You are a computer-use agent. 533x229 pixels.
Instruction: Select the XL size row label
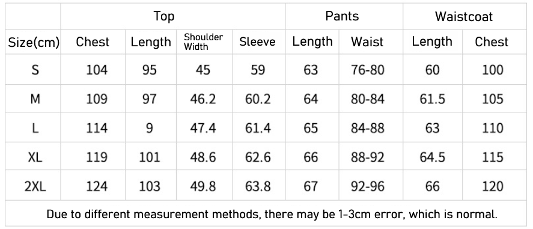click(x=35, y=157)
